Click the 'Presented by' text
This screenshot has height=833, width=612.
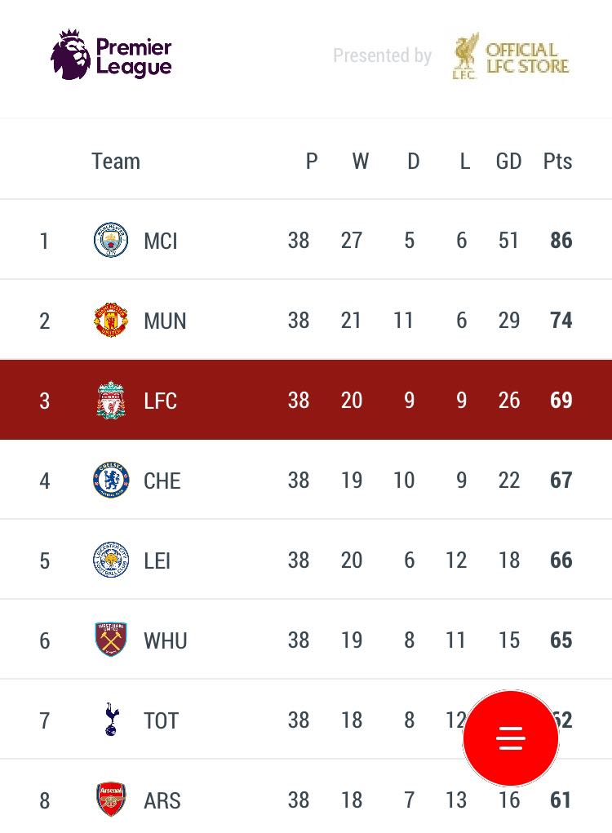383,55
